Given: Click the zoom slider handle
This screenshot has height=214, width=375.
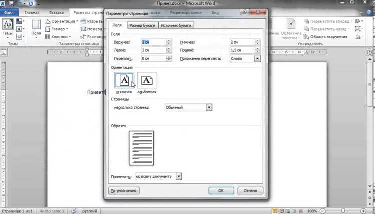Looking at the screenshot, I should click(x=343, y=211).
